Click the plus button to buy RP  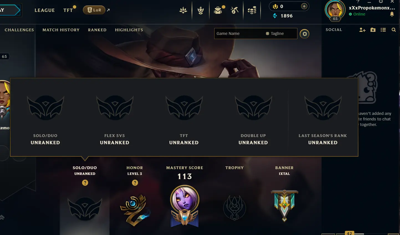pyautogui.click(x=304, y=6)
